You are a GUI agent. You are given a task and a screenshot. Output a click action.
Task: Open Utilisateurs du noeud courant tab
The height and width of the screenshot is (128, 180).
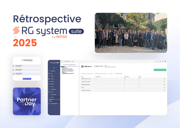tap(87, 74)
